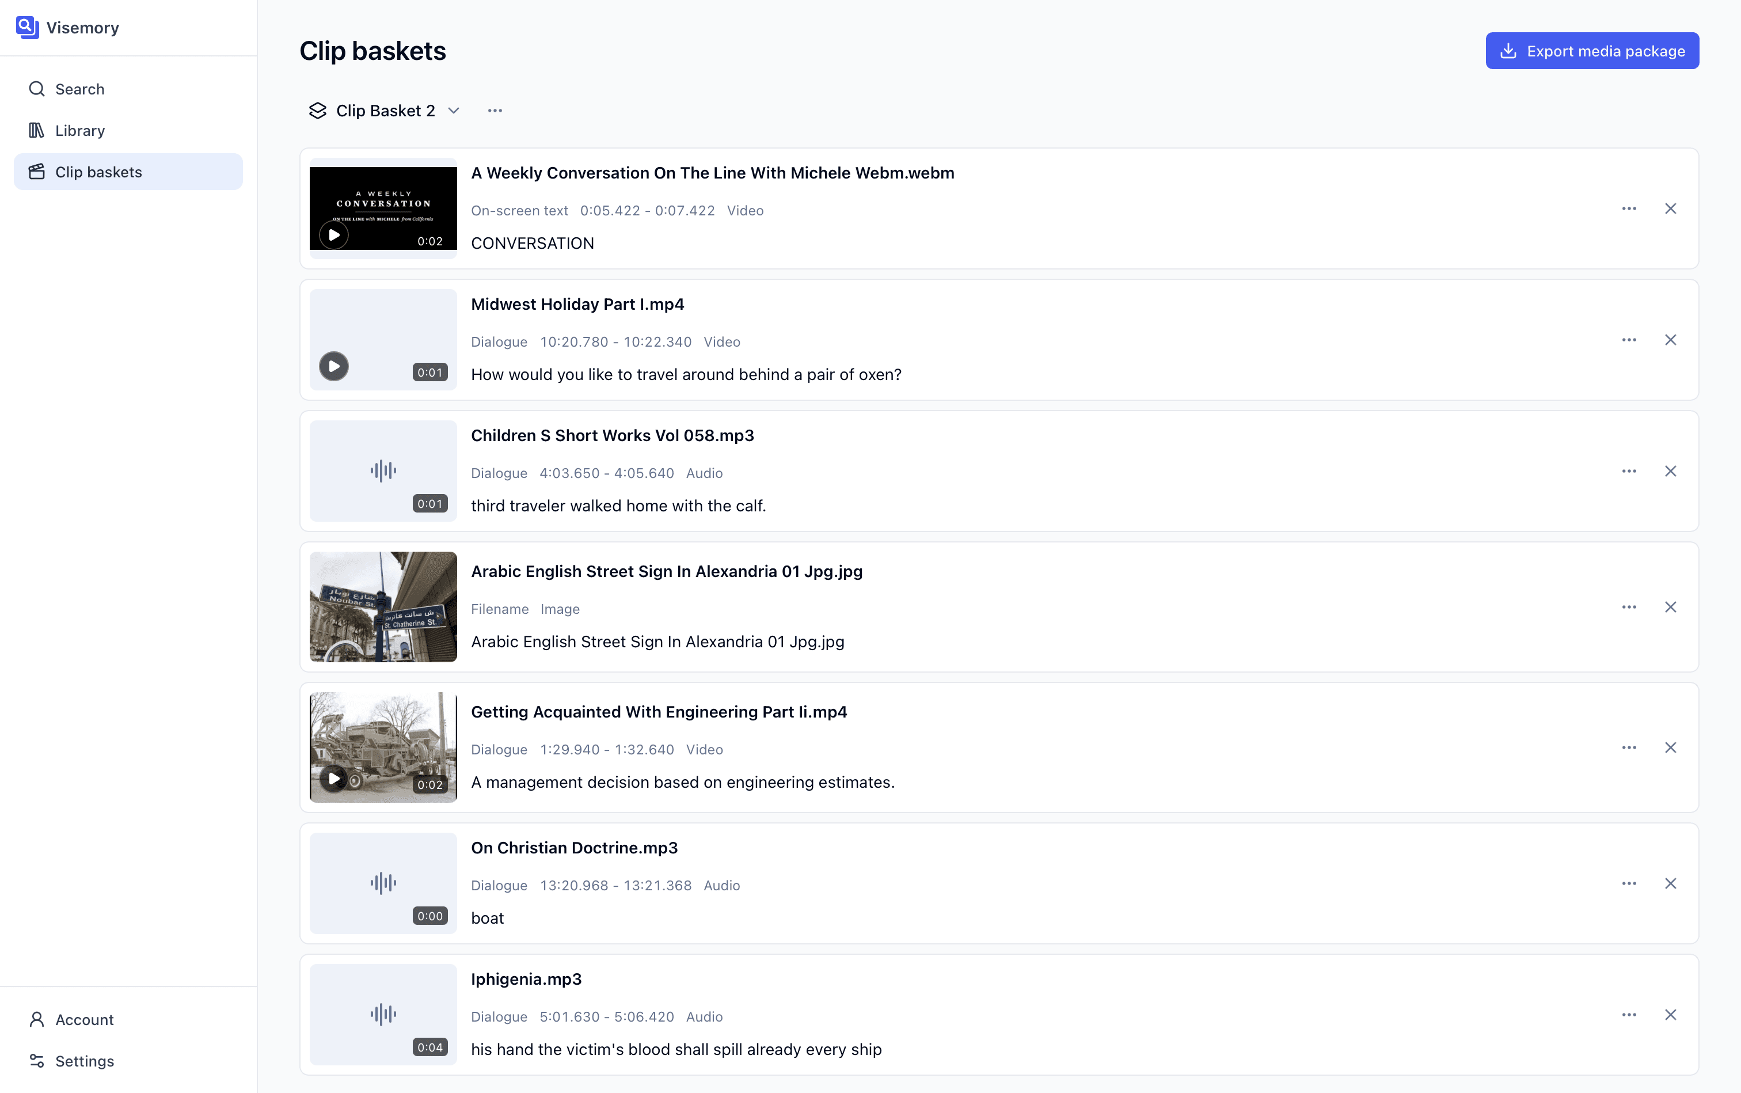Click the 'boat' transcript text

488,918
